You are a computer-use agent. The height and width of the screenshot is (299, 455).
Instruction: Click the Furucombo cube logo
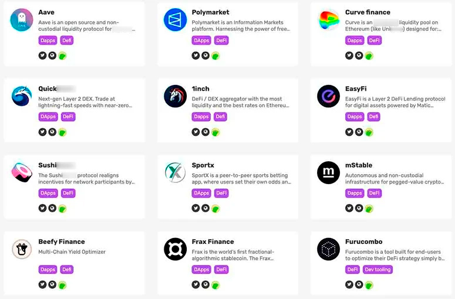(x=328, y=249)
